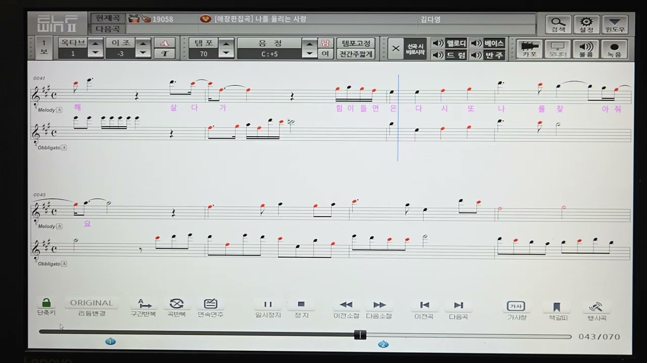
Task: Open the 설정 (Settings) gear button
Action: (x=586, y=24)
